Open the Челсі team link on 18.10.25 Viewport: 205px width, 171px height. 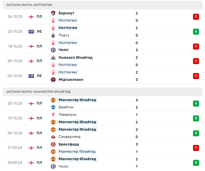point(63,50)
